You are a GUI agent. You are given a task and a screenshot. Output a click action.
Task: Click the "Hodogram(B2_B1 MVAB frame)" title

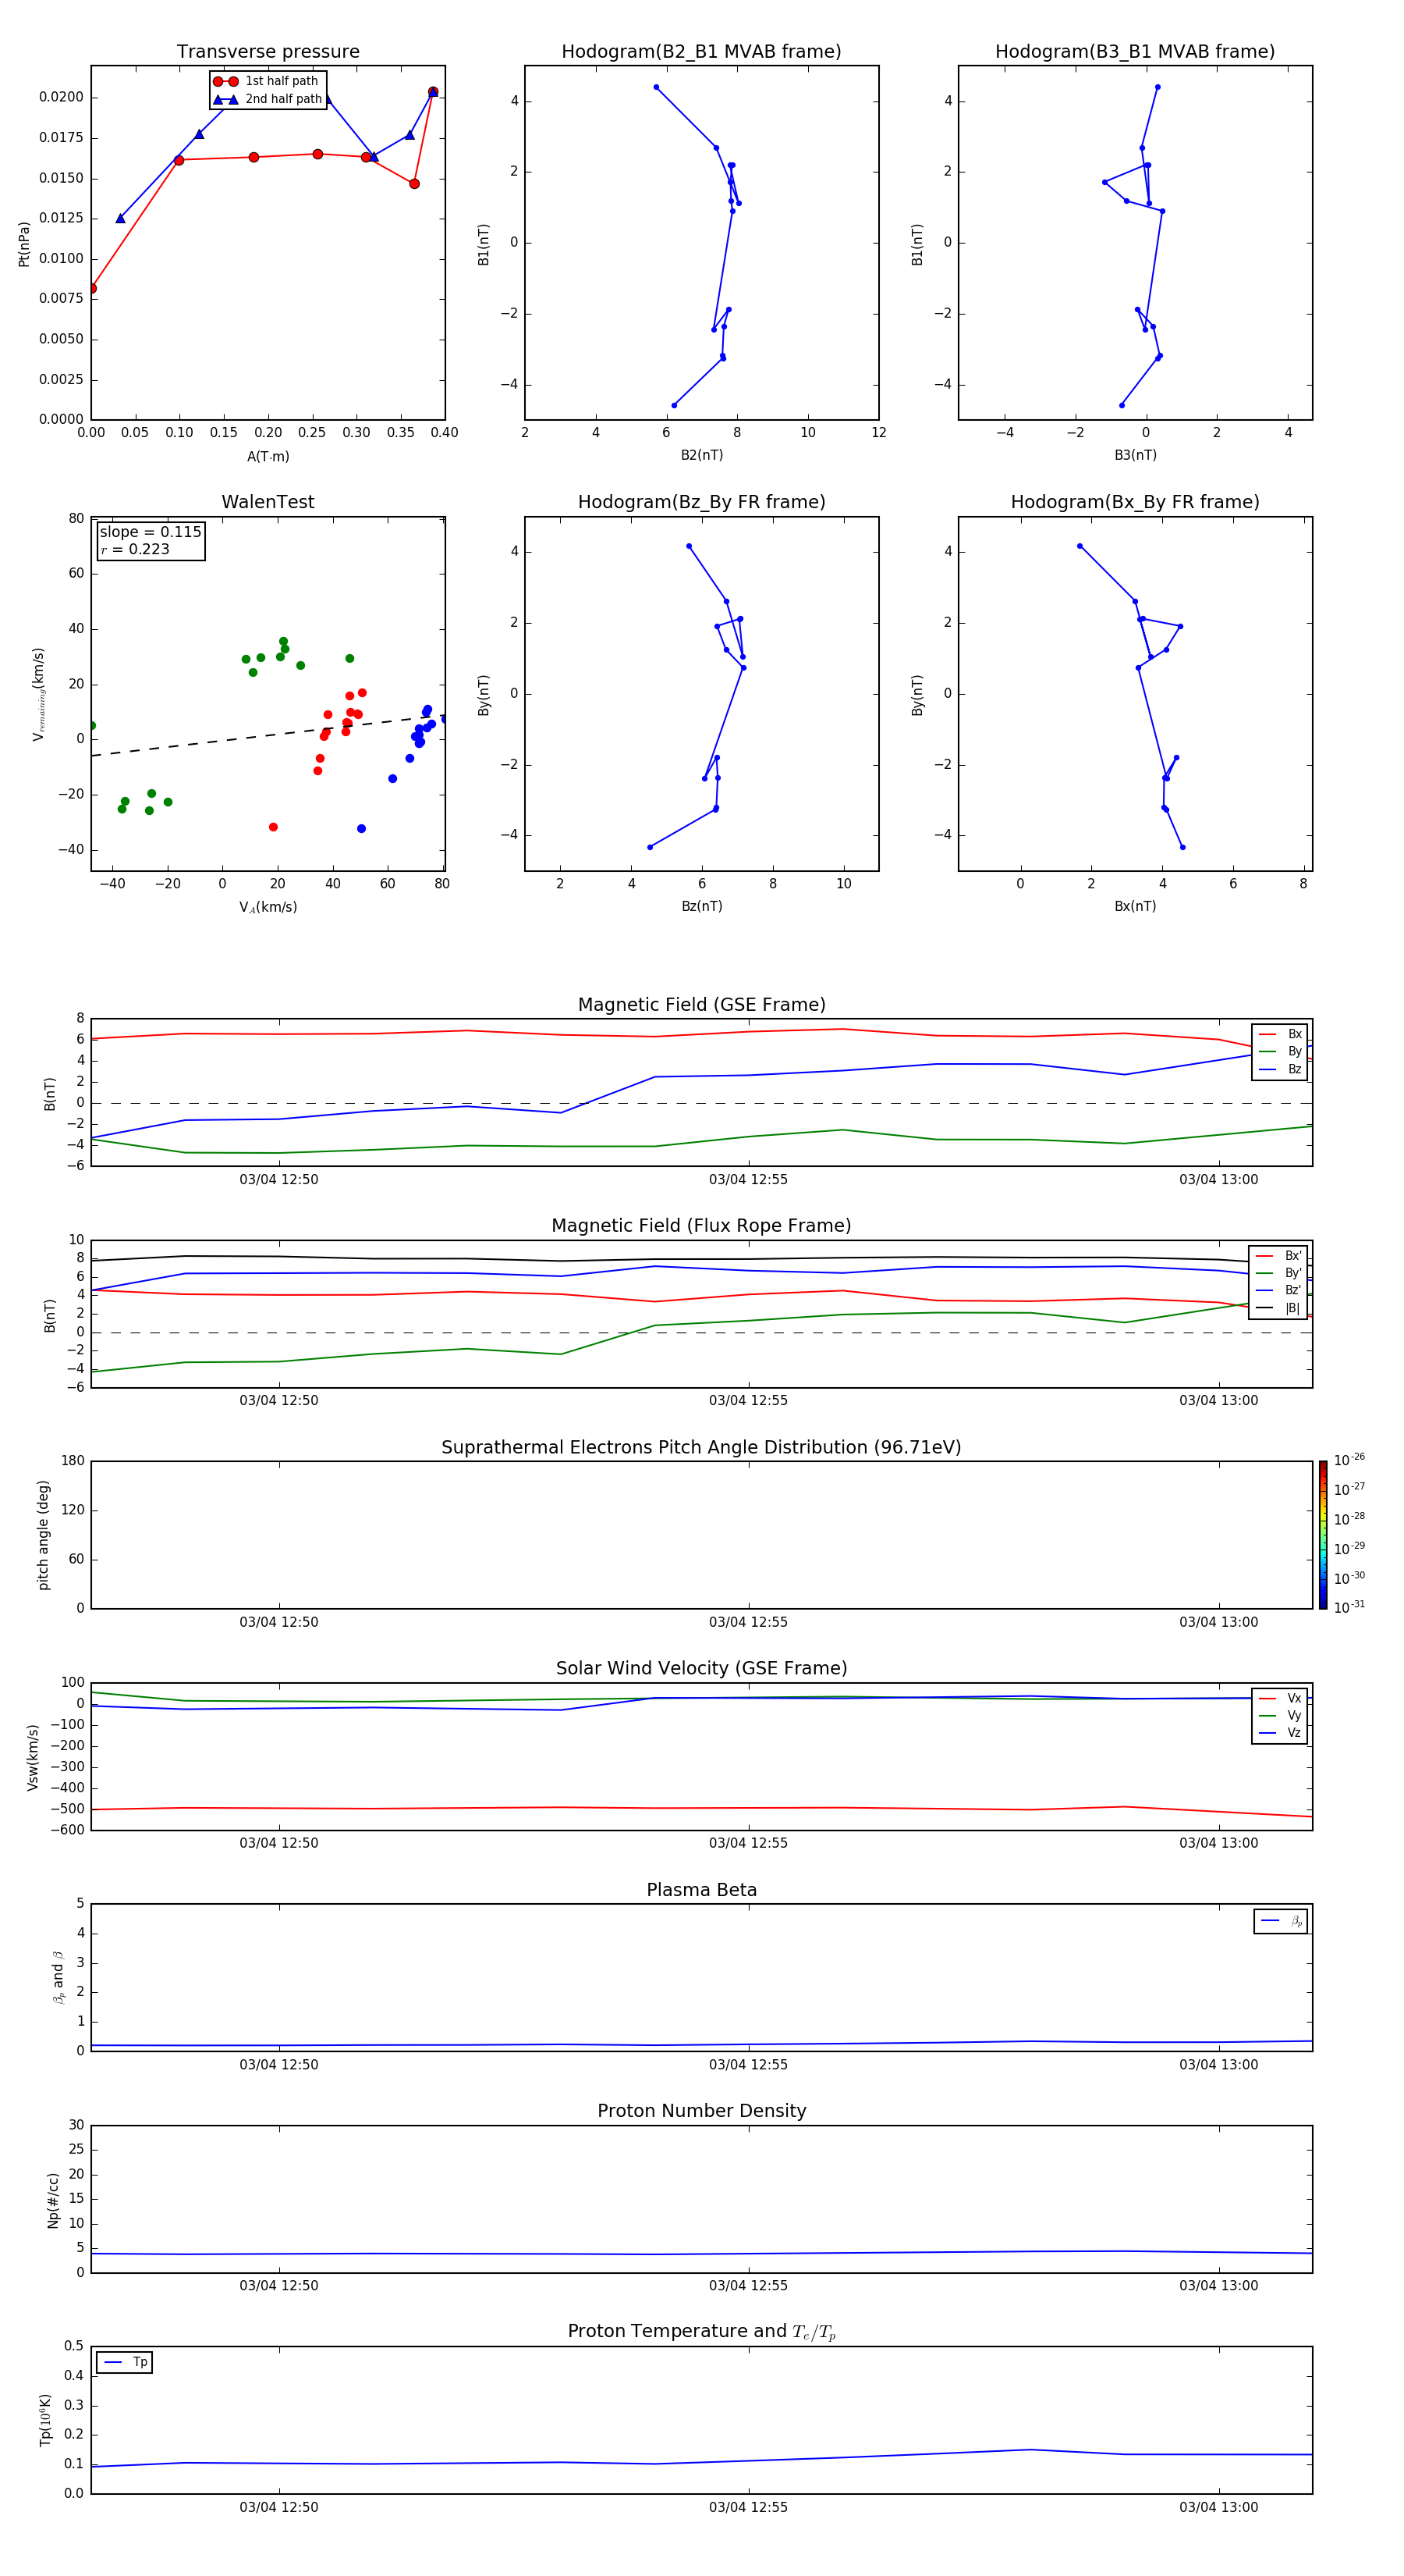coord(701,52)
